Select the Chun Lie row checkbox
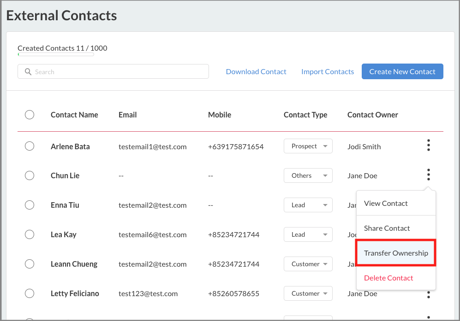The height and width of the screenshot is (321, 460). (x=30, y=175)
